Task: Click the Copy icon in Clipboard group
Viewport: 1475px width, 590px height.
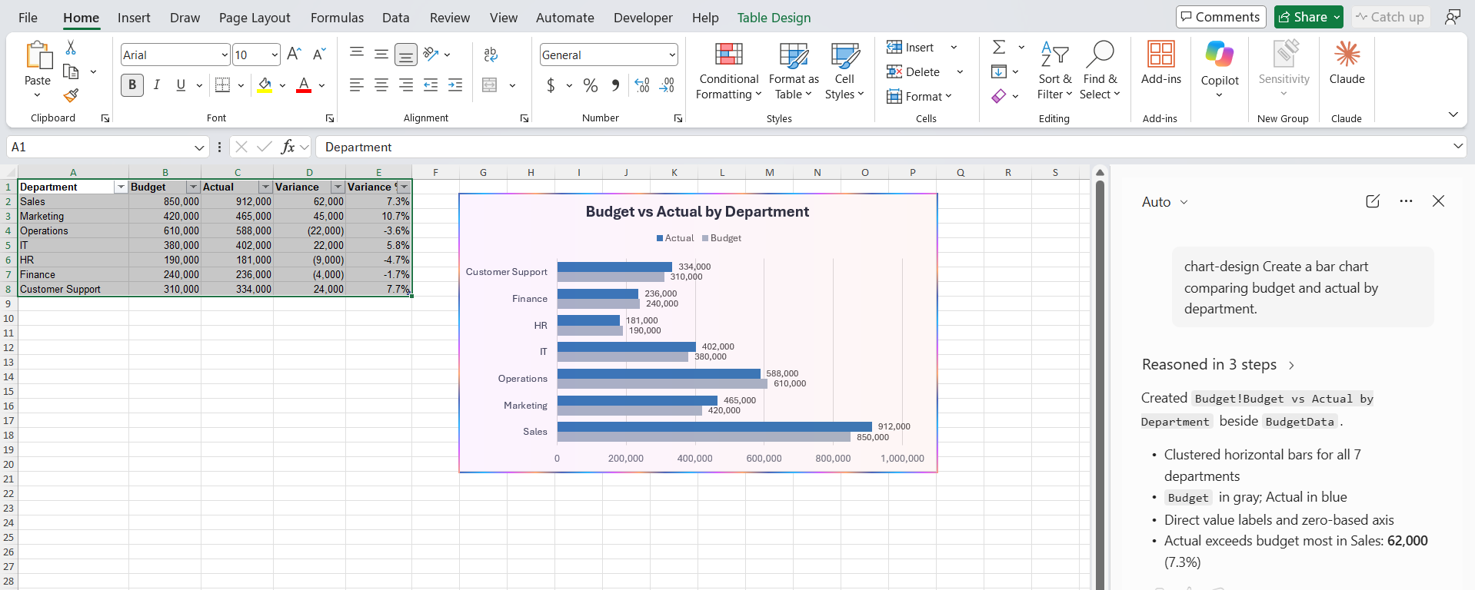Action: [71, 71]
